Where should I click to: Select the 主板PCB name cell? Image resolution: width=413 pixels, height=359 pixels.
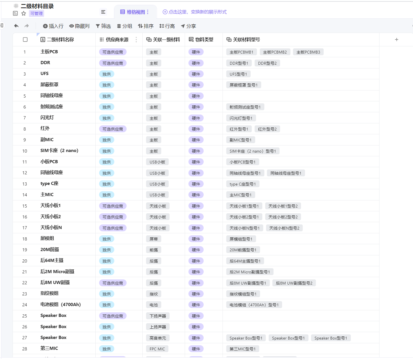pos(66,52)
